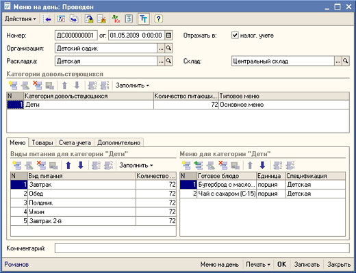356x273 pixels.
Task: Toggle the налог. учете checkbox
Action: coord(235,36)
